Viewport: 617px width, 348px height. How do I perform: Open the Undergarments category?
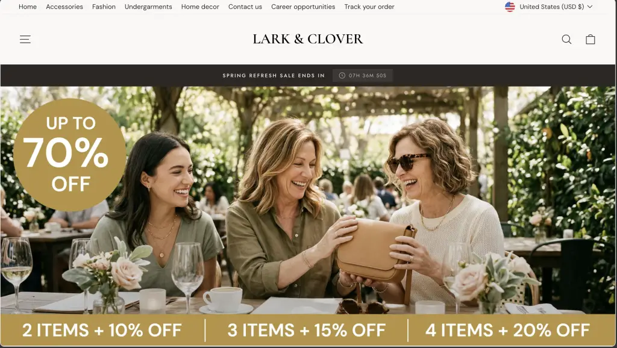[x=148, y=7]
